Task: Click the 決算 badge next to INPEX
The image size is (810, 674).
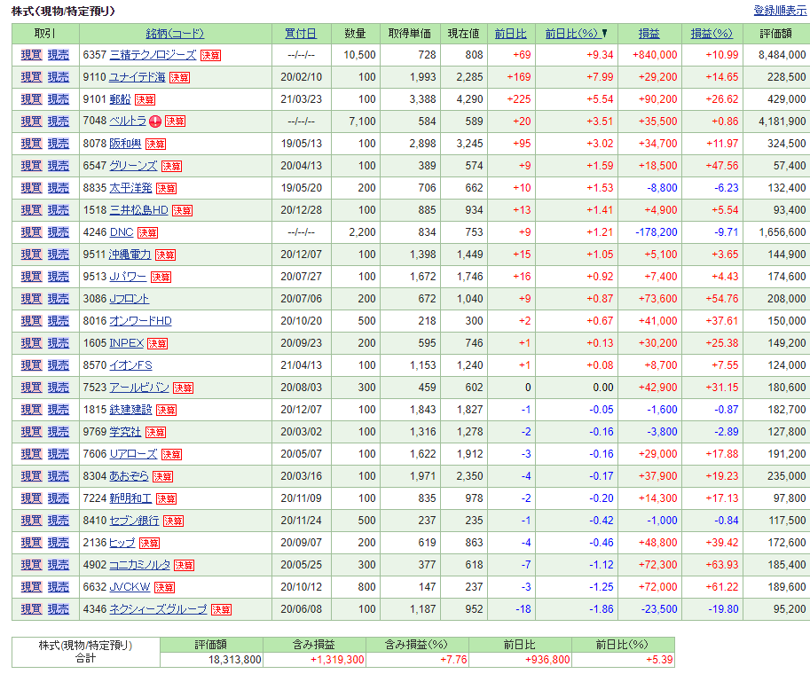Action: coord(158,343)
